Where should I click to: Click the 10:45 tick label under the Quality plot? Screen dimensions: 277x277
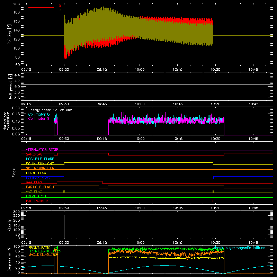point(253,243)
